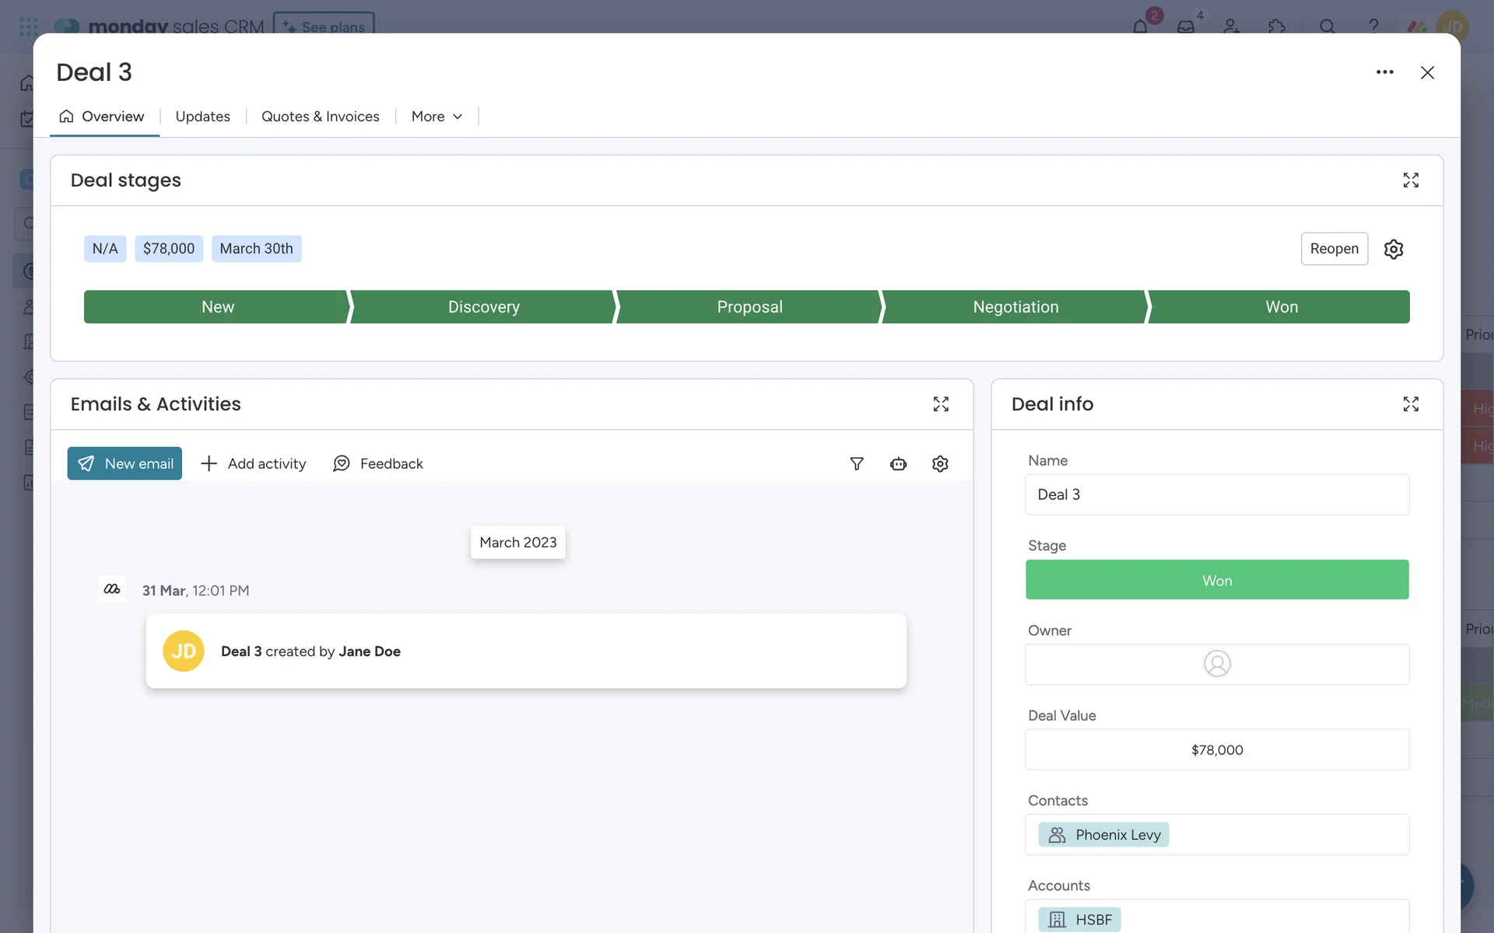1494x933 pixels.
Task: Click the New email button
Action: pos(124,463)
